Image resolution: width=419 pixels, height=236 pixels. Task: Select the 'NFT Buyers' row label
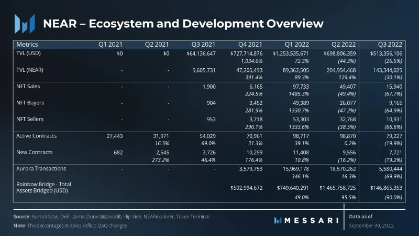pos(30,103)
